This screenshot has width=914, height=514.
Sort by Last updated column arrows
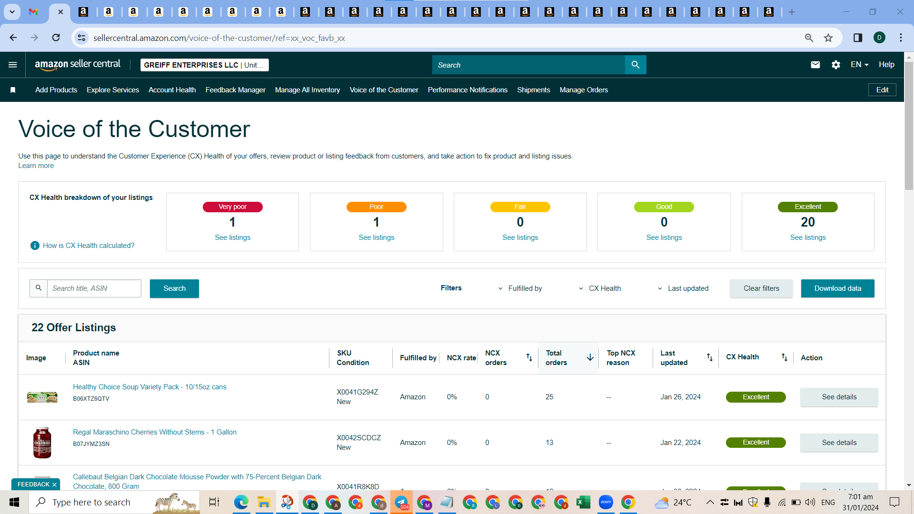709,357
